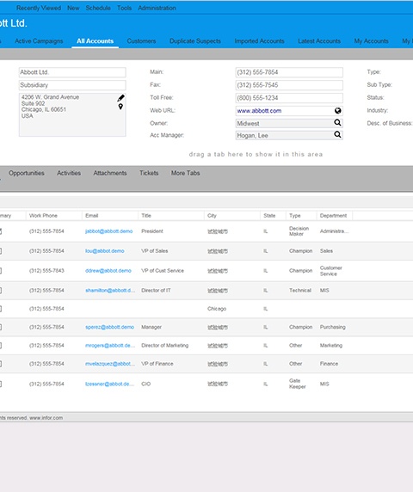Email jabbot@abbott.demo

[x=108, y=231]
